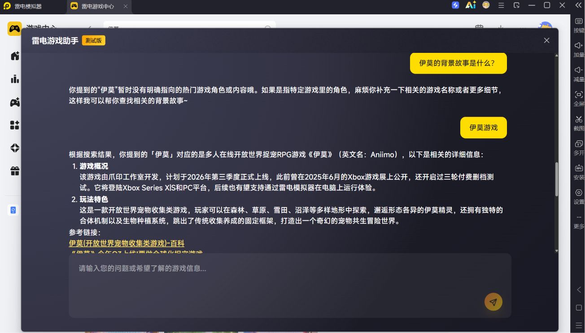Viewport: 585px width, 333px height.
Task: Open emulator settings (设置) gear
Action: point(579,193)
